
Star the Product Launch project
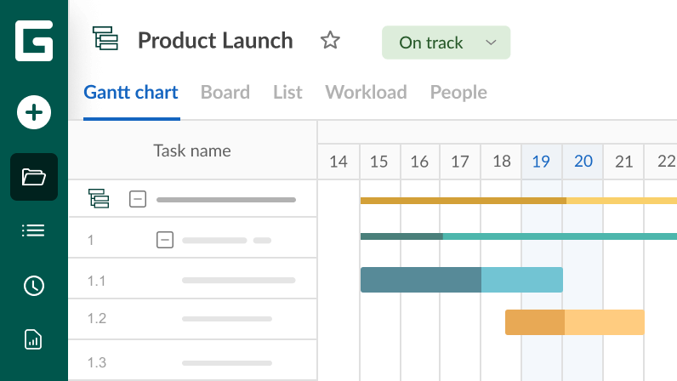(330, 40)
